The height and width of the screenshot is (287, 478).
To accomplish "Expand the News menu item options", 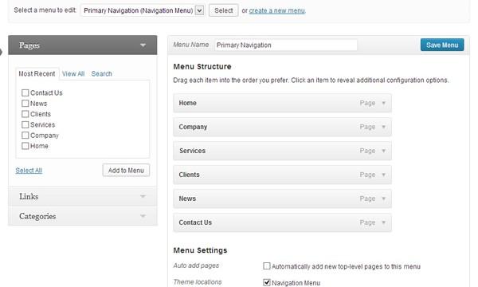I will point(384,199).
